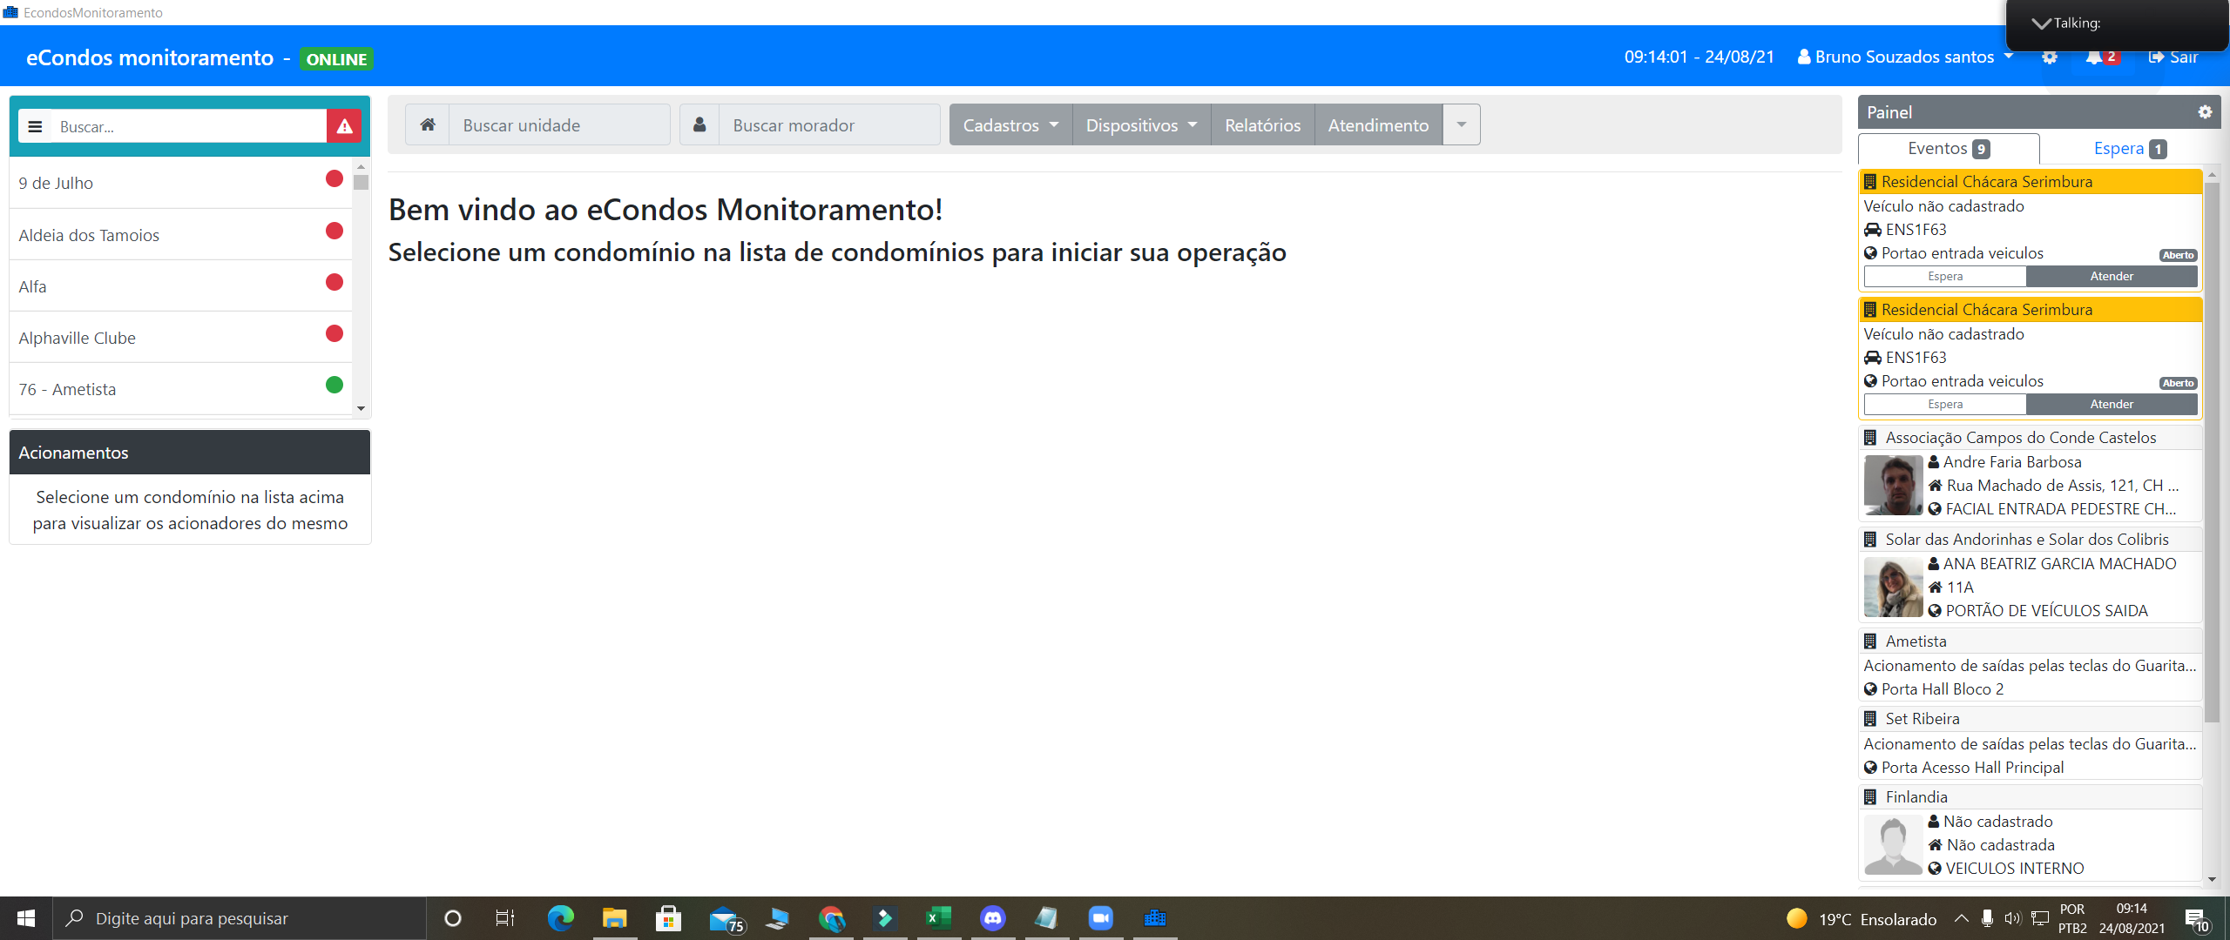Expand the Dispositivos dropdown menu
Viewport: 2230px width, 940px height.
click(1141, 125)
